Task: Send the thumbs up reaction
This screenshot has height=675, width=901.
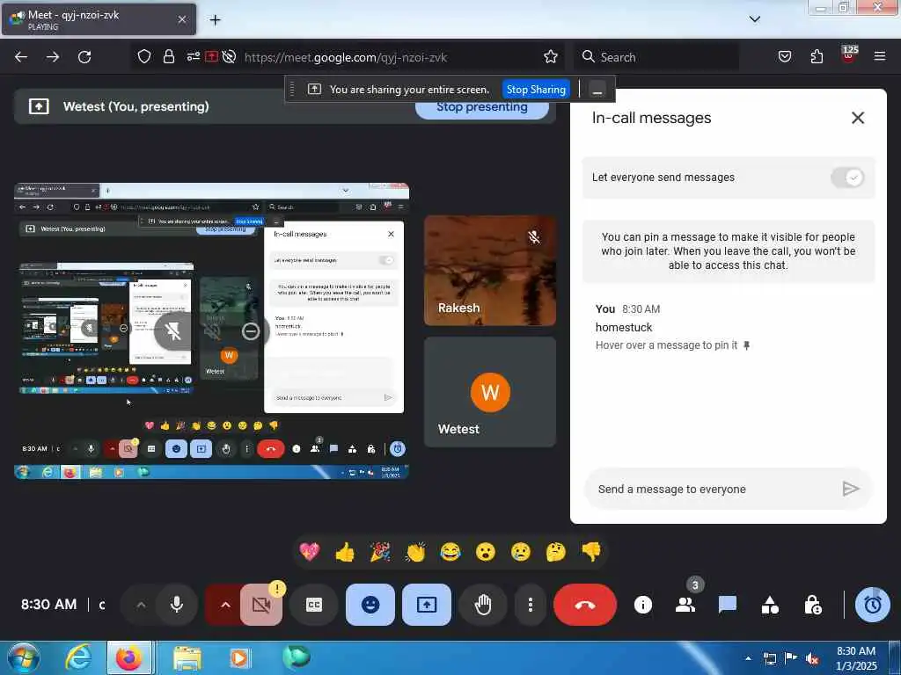Action: point(345,552)
